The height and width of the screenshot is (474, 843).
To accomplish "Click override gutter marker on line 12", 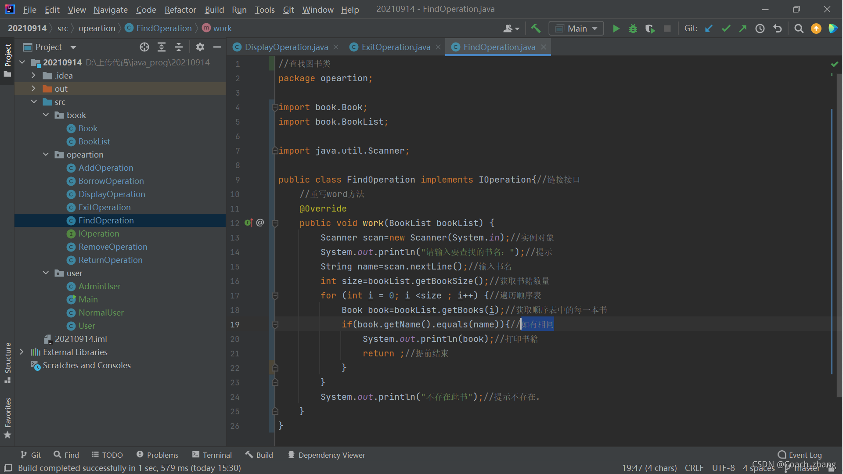I will pyautogui.click(x=249, y=223).
